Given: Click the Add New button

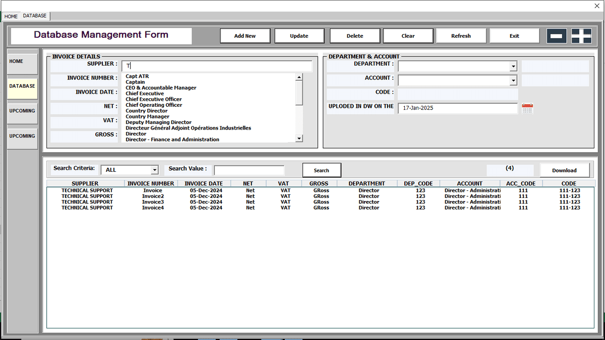Looking at the screenshot, I should (245, 36).
